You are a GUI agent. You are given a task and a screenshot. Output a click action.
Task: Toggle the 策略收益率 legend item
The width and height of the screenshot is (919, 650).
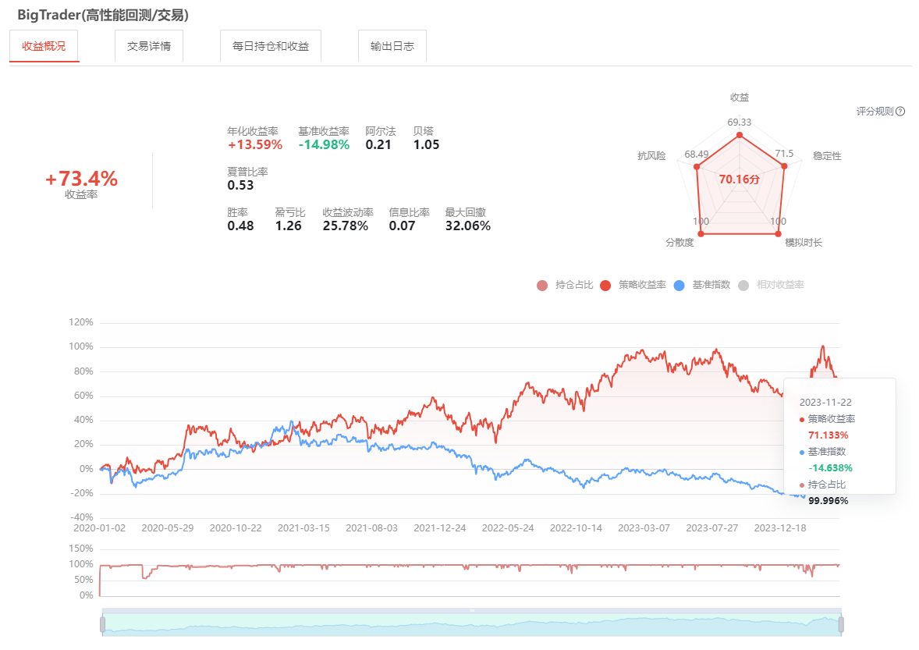[633, 286]
